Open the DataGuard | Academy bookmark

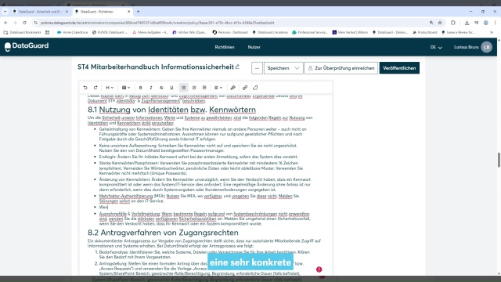(270, 32)
